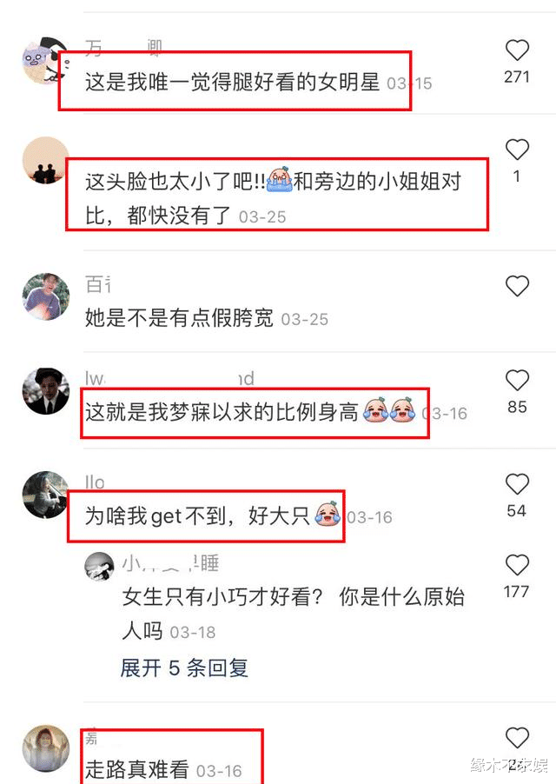The width and height of the screenshot is (556, 784).
Task: Open avatar beside 走路真难看 comment
Action: 46,748
